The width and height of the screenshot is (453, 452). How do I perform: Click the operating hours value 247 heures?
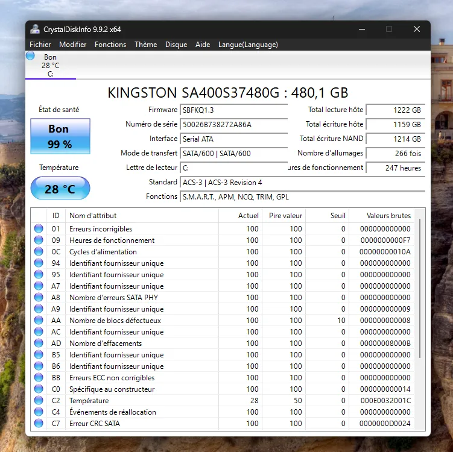coord(395,168)
